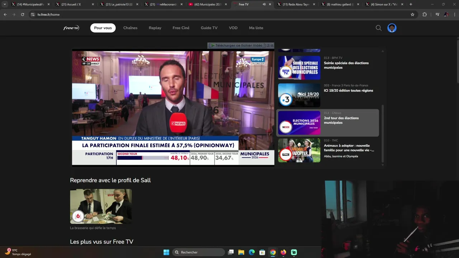Click Télécharger ce fichier Vidéo button
Image resolution: width=459 pixels, height=258 pixels.
[237, 46]
